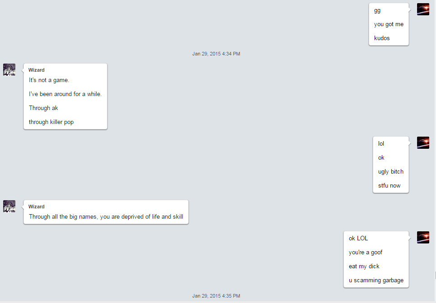Open the Wizard name above "Through all the big names"

pos(37,207)
